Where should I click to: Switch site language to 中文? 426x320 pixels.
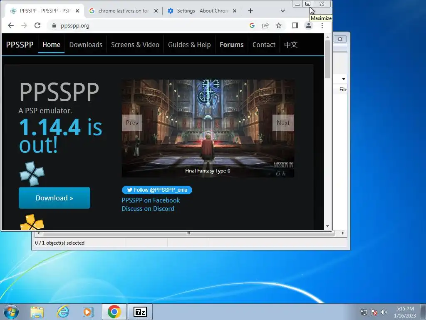click(x=291, y=45)
